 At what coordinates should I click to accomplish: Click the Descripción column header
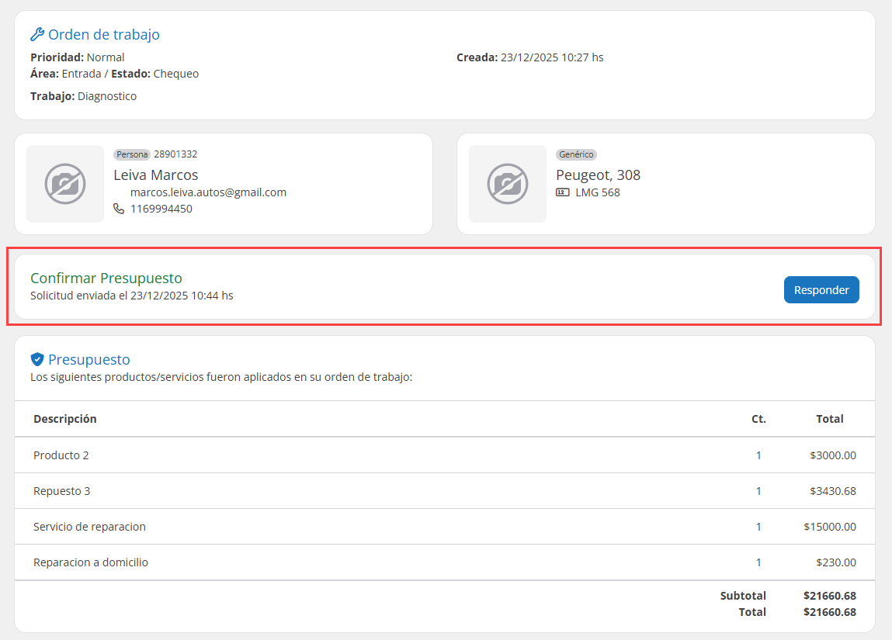tap(65, 419)
